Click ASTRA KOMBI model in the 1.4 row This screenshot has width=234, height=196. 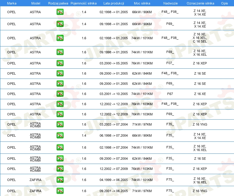[x=35, y=136]
